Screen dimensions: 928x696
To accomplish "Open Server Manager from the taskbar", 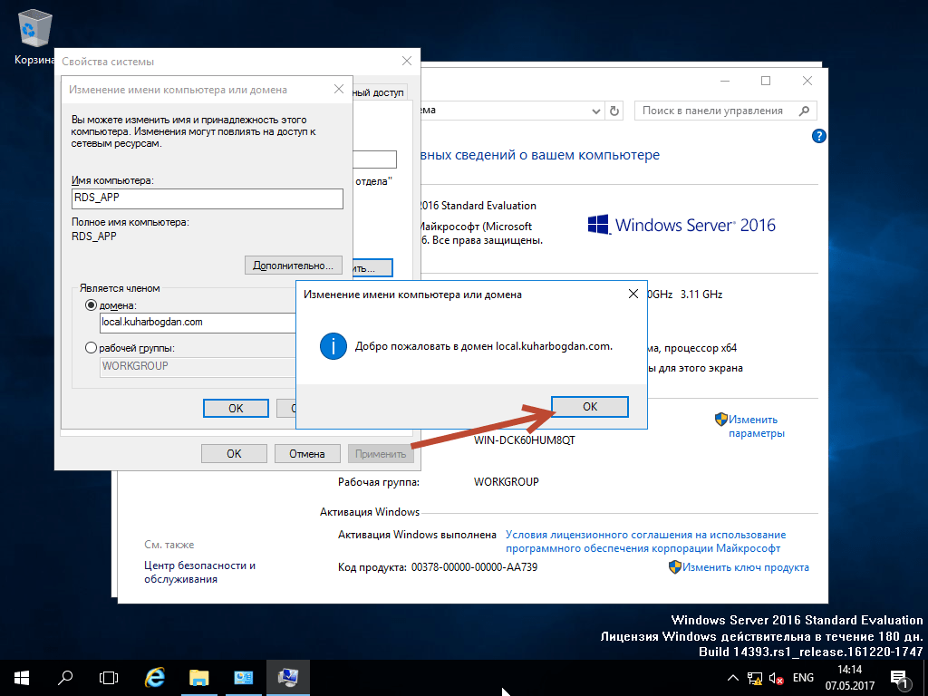I will point(244,677).
